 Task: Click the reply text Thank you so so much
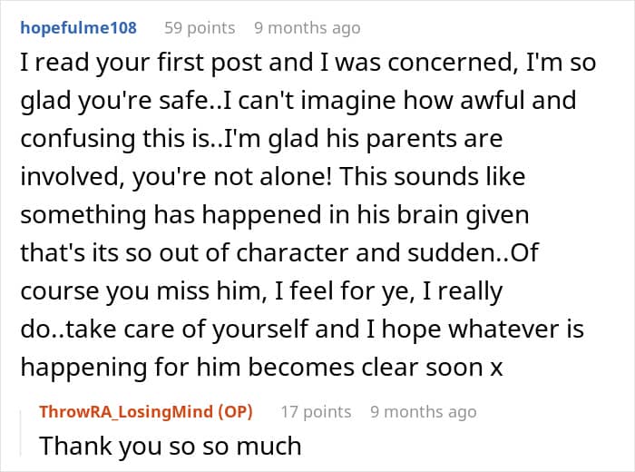(171, 446)
